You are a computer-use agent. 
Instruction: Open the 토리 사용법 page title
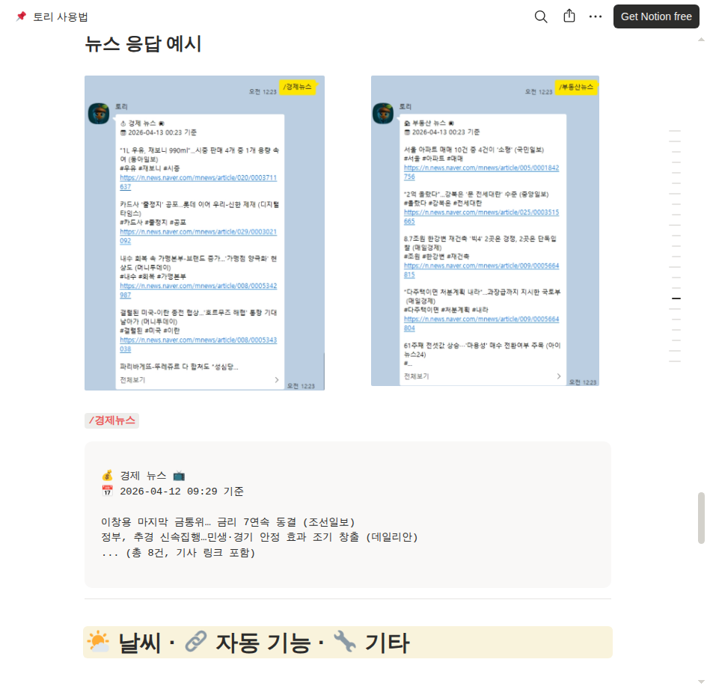click(61, 17)
